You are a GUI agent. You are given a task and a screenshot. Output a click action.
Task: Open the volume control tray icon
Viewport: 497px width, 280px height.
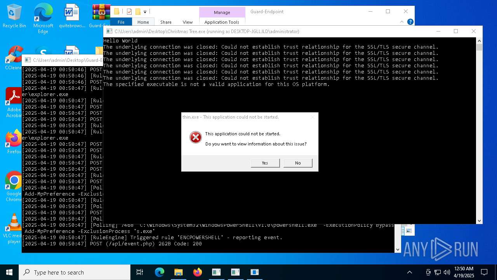pyautogui.click(x=447, y=272)
